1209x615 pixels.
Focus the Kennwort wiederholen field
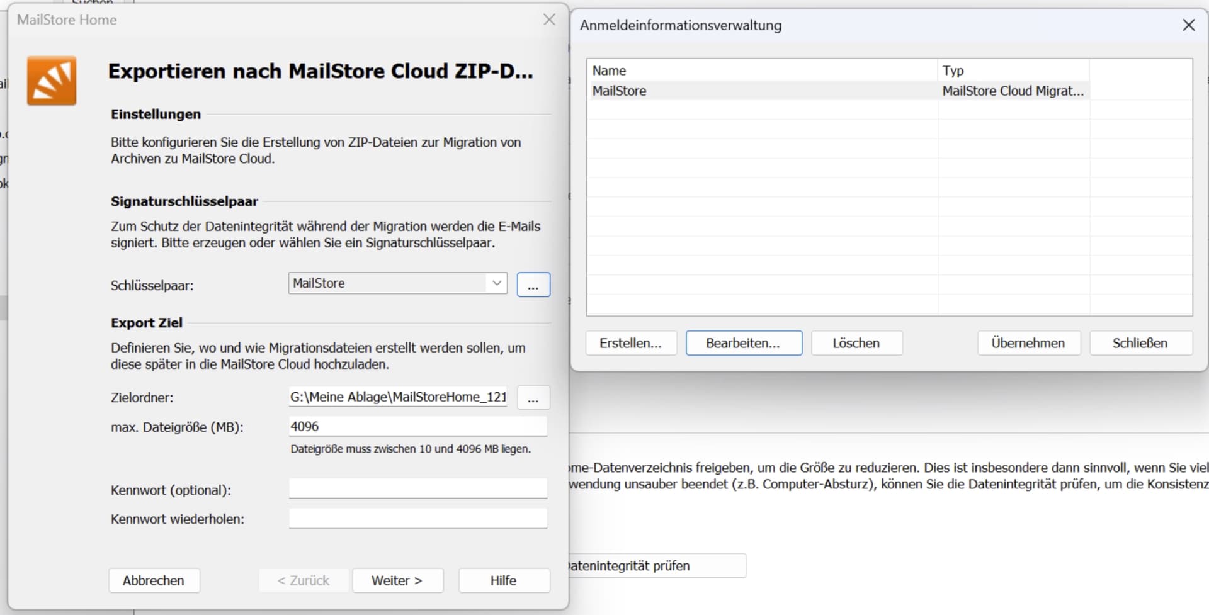[x=417, y=519]
